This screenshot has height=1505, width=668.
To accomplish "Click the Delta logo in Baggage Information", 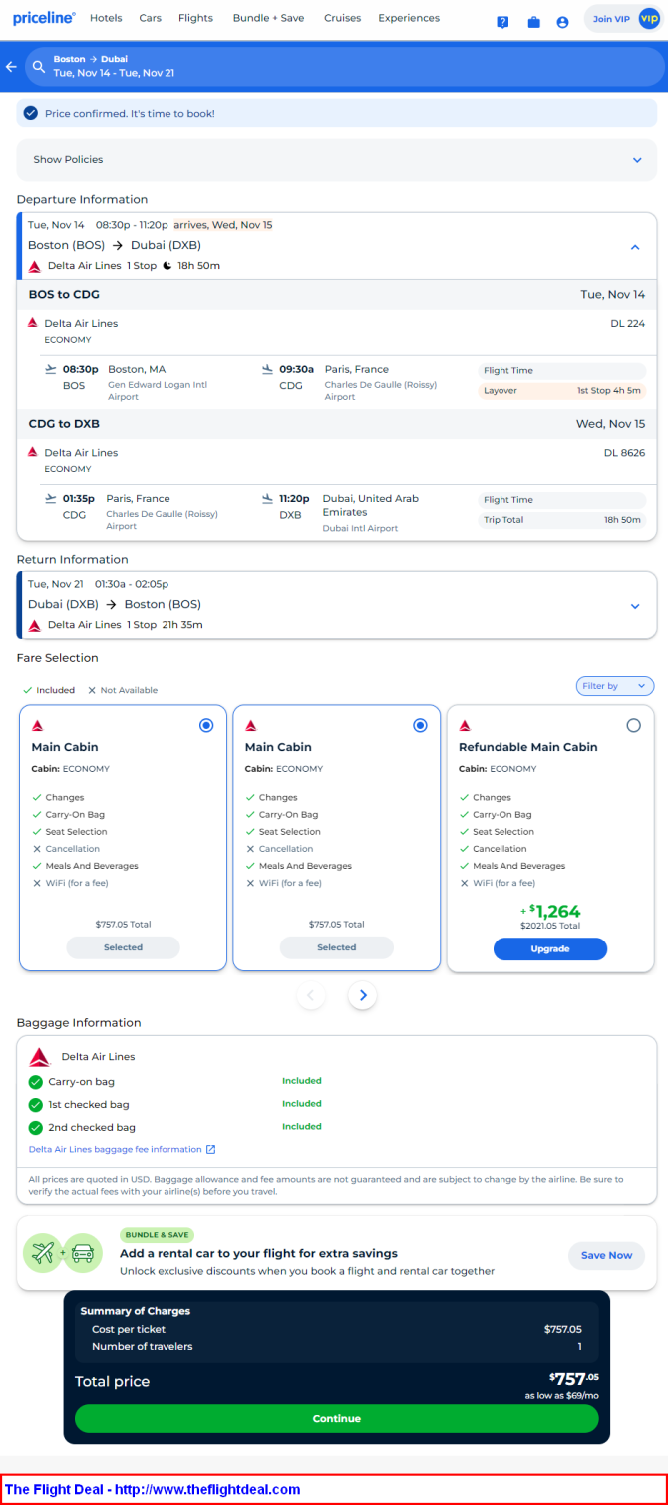I will click(x=40, y=1057).
